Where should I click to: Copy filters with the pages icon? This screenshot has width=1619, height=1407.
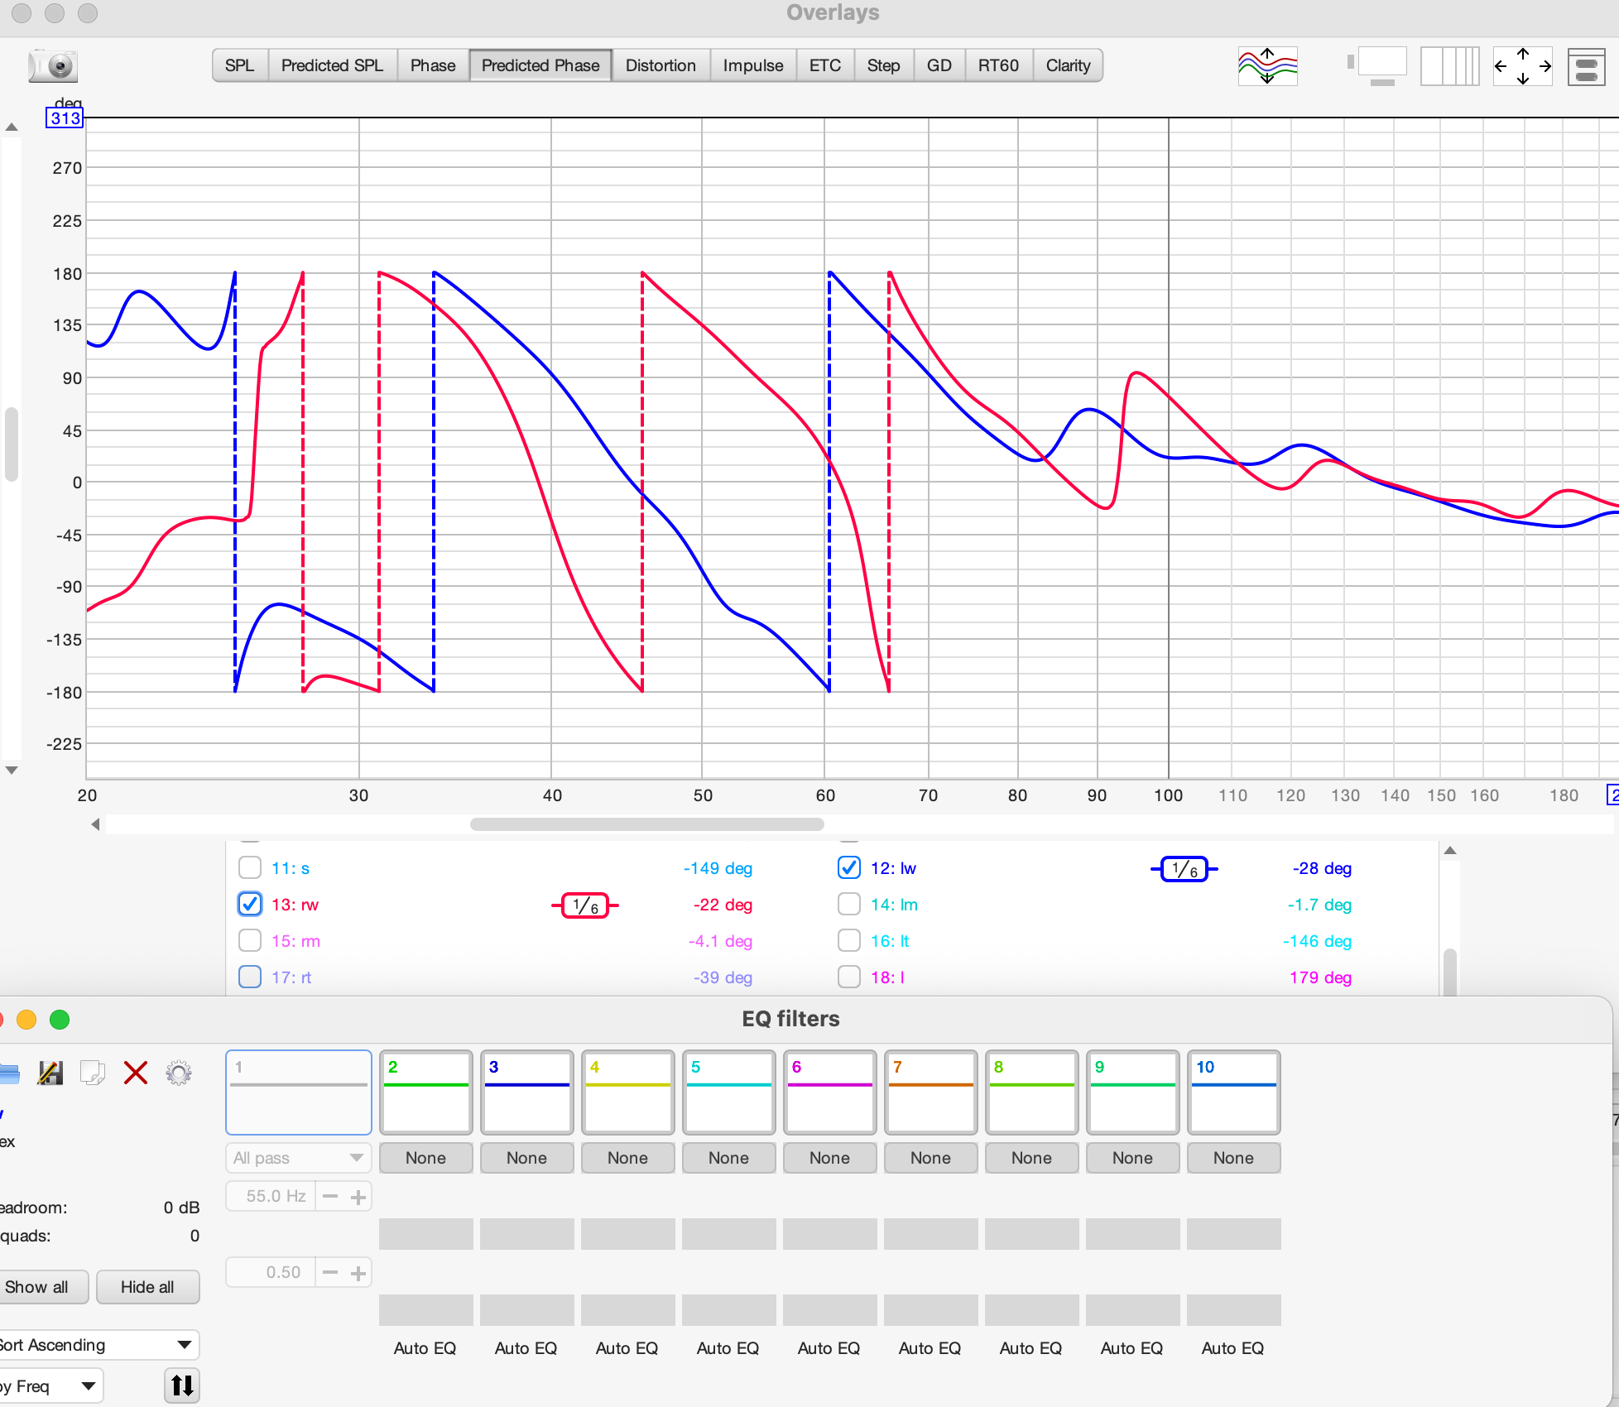(93, 1073)
